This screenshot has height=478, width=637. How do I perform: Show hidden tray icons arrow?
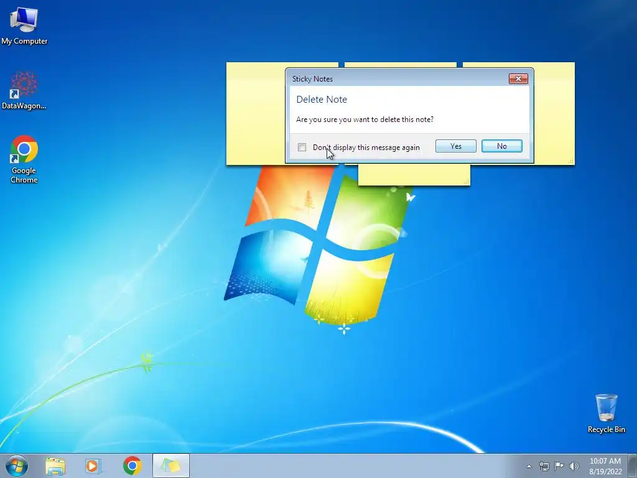click(x=529, y=466)
